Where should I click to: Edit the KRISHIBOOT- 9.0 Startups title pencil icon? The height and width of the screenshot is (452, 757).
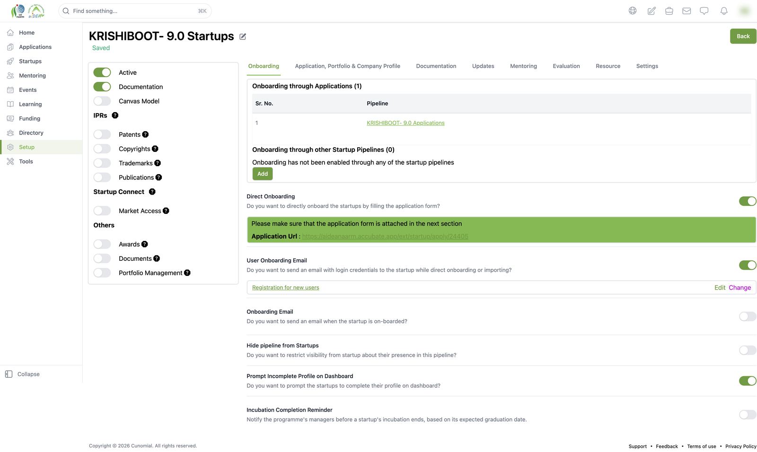(x=243, y=36)
